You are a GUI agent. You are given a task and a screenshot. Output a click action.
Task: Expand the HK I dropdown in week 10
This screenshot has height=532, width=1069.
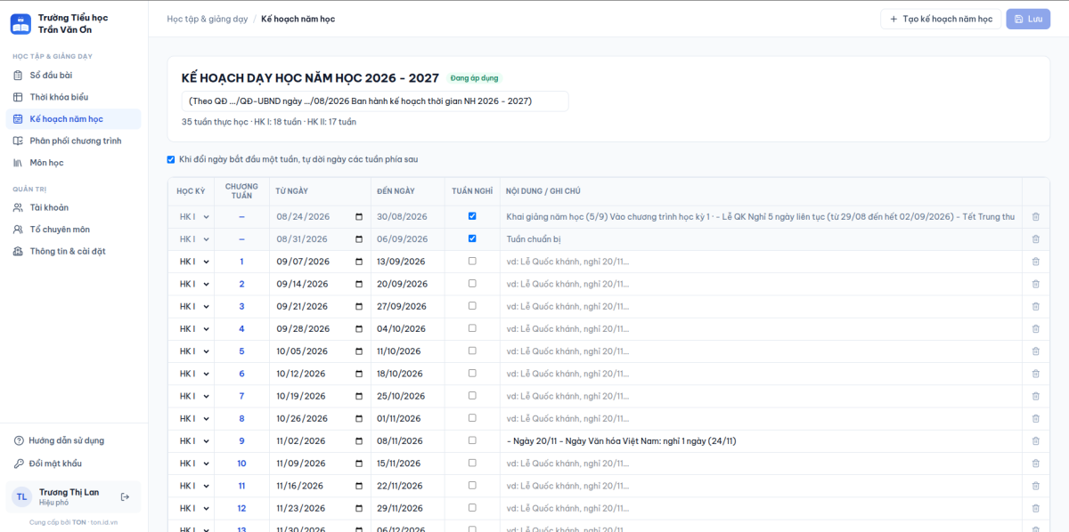[193, 463]
